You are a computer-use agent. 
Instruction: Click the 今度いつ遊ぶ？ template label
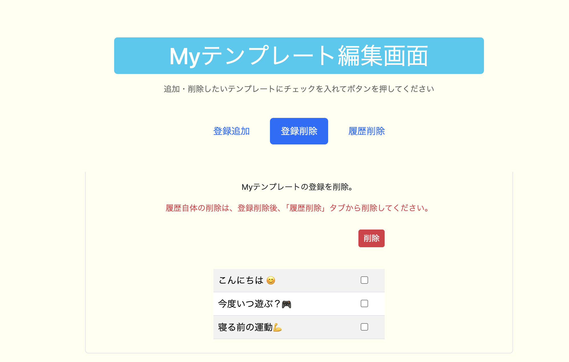[249, 304]
